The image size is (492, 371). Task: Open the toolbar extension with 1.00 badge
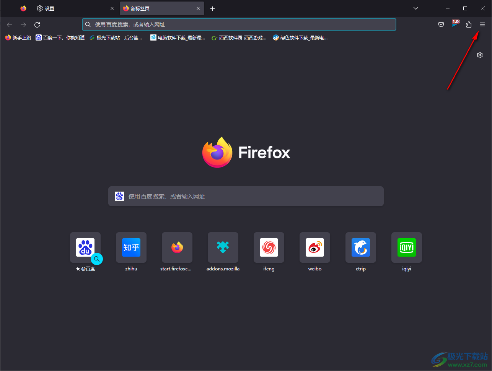click(455, 24)
